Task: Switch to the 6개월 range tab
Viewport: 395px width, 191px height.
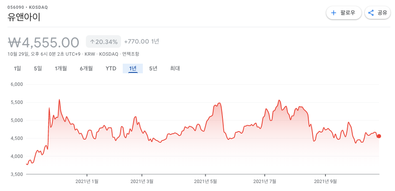Action: click(86, 68)
